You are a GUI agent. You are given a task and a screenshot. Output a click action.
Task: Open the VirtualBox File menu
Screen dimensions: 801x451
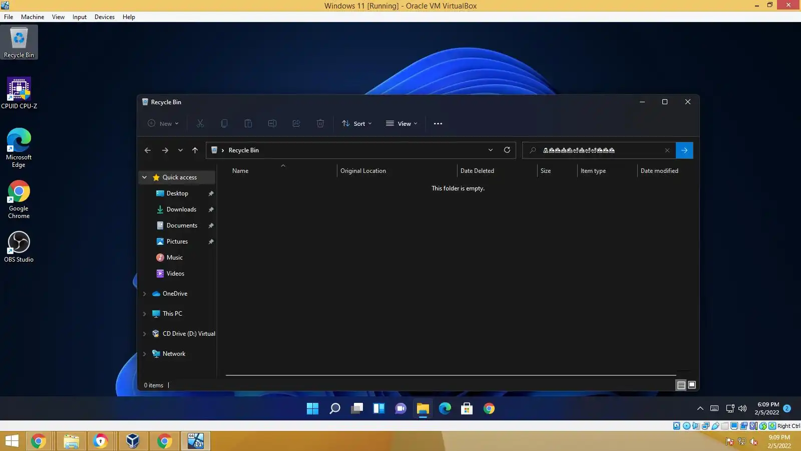click(9, 17)
